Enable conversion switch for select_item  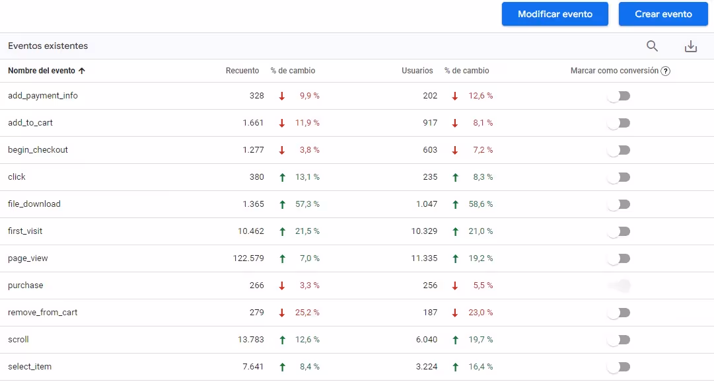tap(618, 366)
